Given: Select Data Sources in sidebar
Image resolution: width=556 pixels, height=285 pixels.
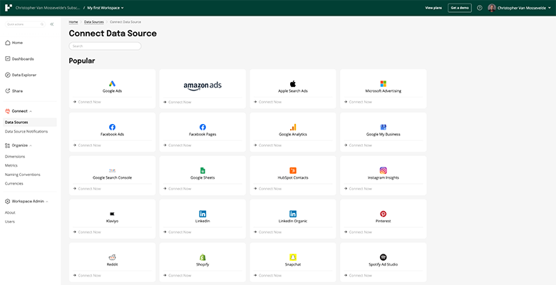Looking at the screenshot, I should [x=30, y=123].
